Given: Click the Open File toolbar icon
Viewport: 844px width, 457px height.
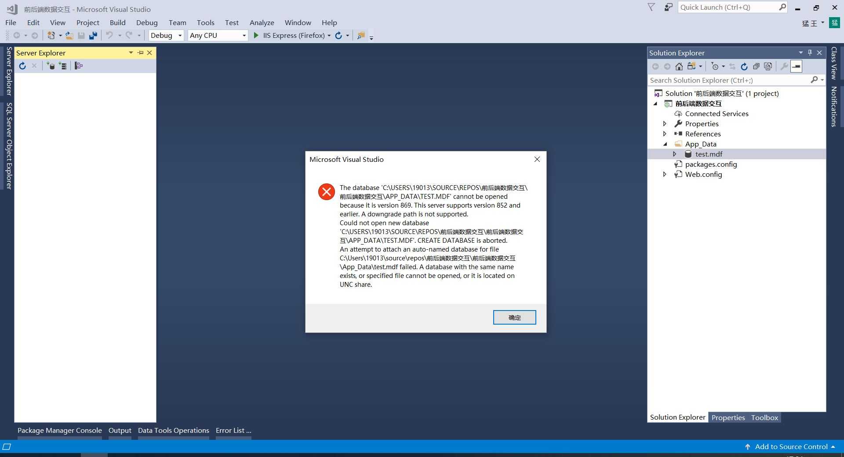Looking at the screenshot, I should [x=69, y=36].
